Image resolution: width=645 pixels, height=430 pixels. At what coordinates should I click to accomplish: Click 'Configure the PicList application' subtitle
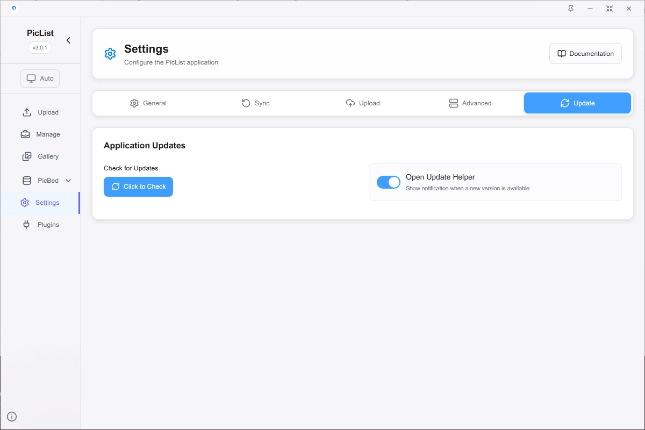(x=171, y=62)
